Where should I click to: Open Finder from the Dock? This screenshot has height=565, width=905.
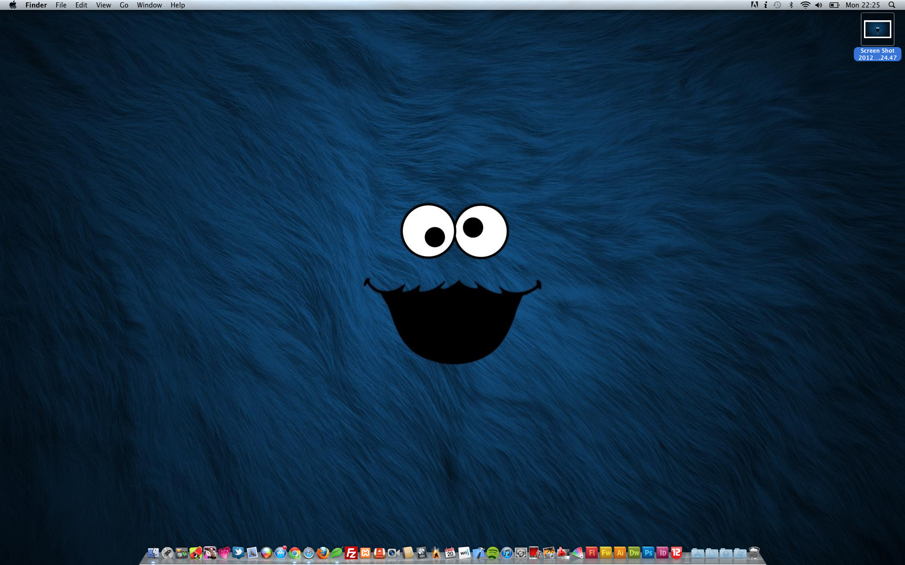coord(153,553)
